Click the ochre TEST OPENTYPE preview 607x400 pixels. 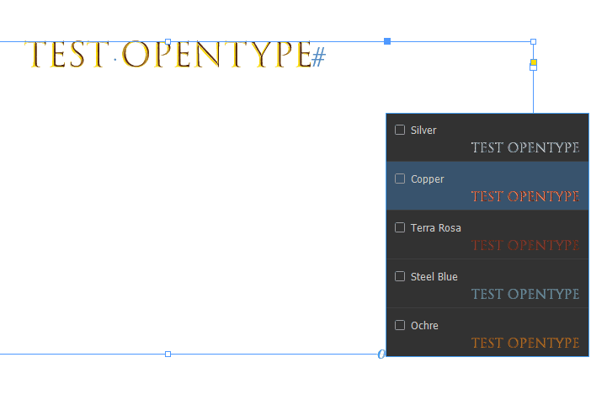pos(525,343)
